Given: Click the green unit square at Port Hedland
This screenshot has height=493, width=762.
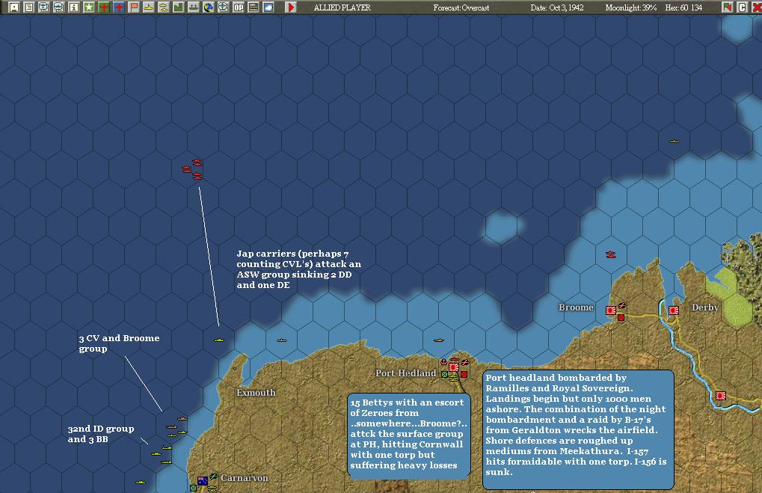Looking at the screenshot, I should (444, 374).
